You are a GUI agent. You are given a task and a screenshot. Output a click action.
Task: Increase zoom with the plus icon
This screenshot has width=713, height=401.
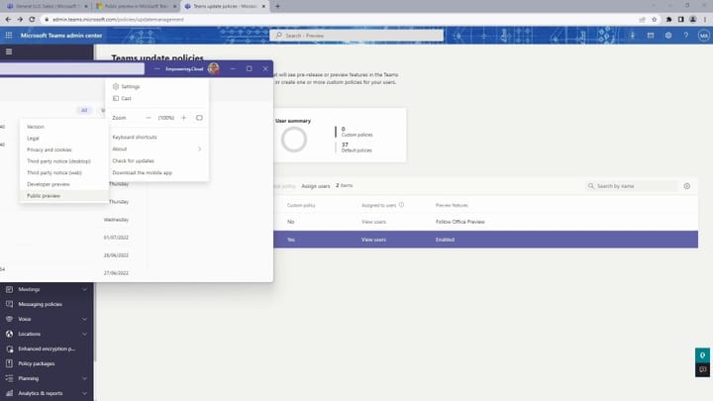184,118
